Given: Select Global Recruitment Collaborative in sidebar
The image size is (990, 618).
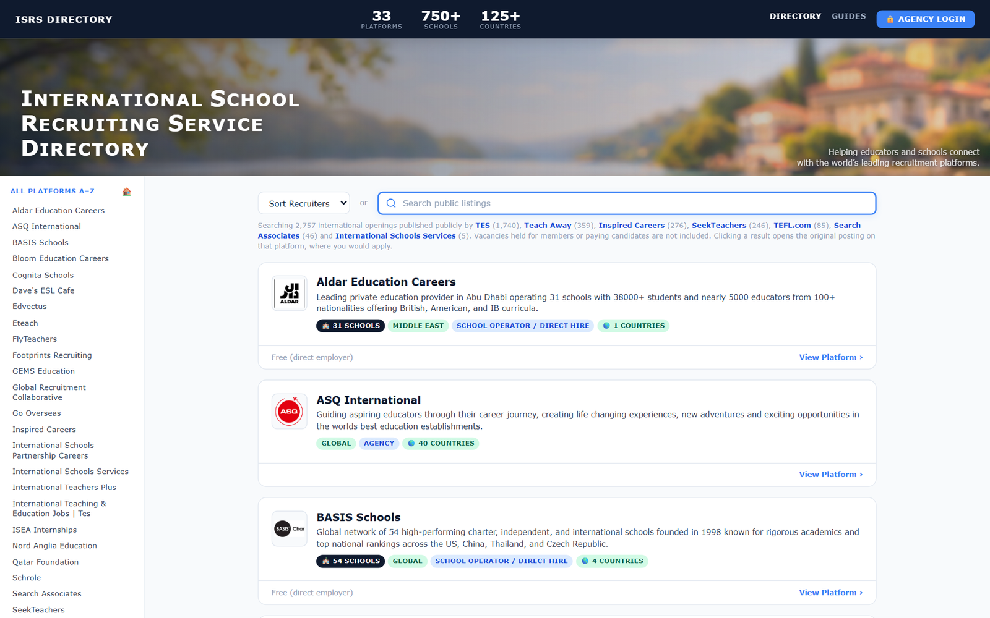Looking at the screenshot, I should (49, 392).
